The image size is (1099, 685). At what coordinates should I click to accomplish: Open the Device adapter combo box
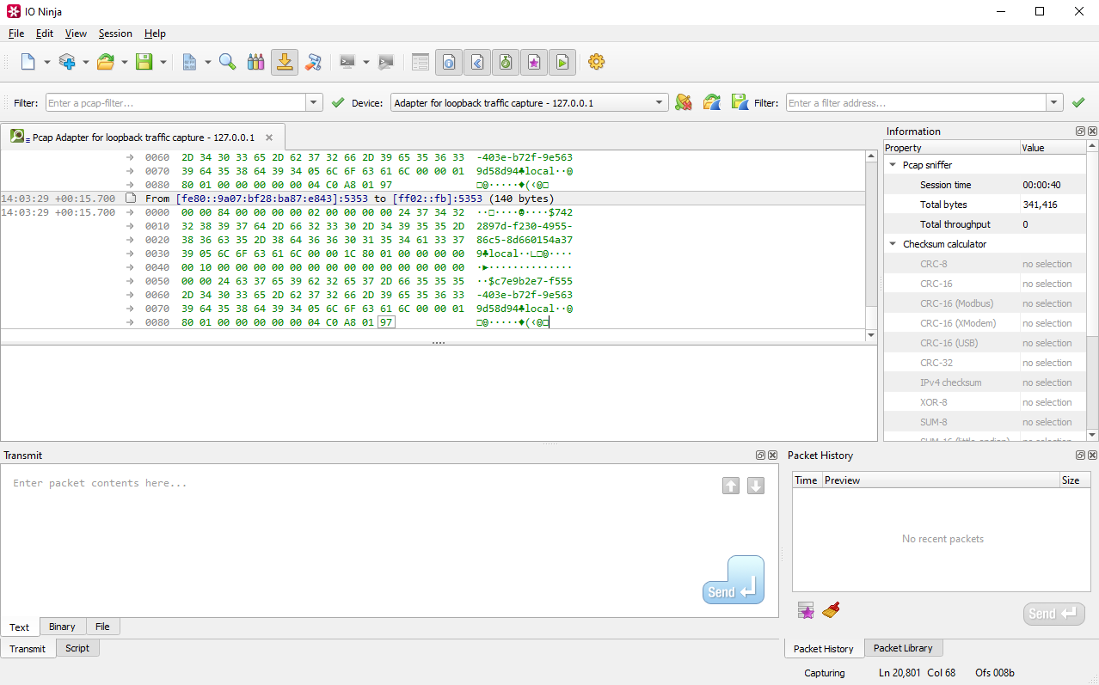point(530,103)
